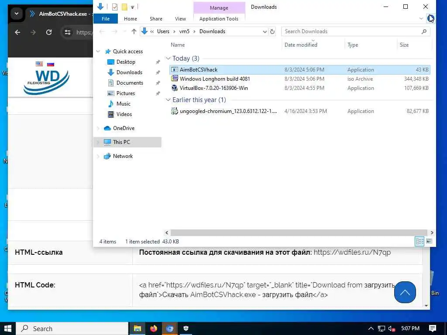Switch to the Share ribbon tab
Screen dimensions: 447x335
coord(156,19)
